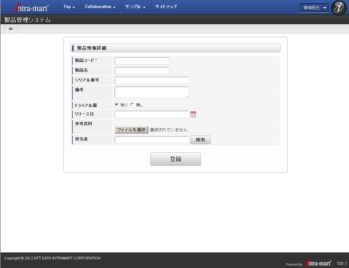Focus the リリース日 date field
349x268 pixels.
click(x=152, y=114)
